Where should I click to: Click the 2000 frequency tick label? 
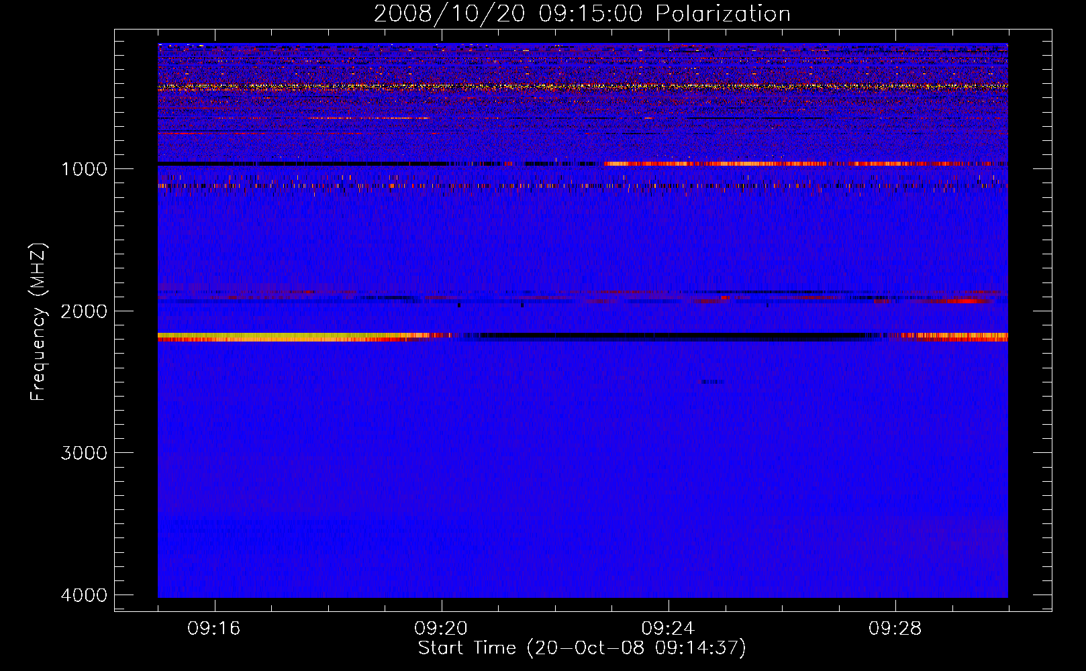point(84,311)
